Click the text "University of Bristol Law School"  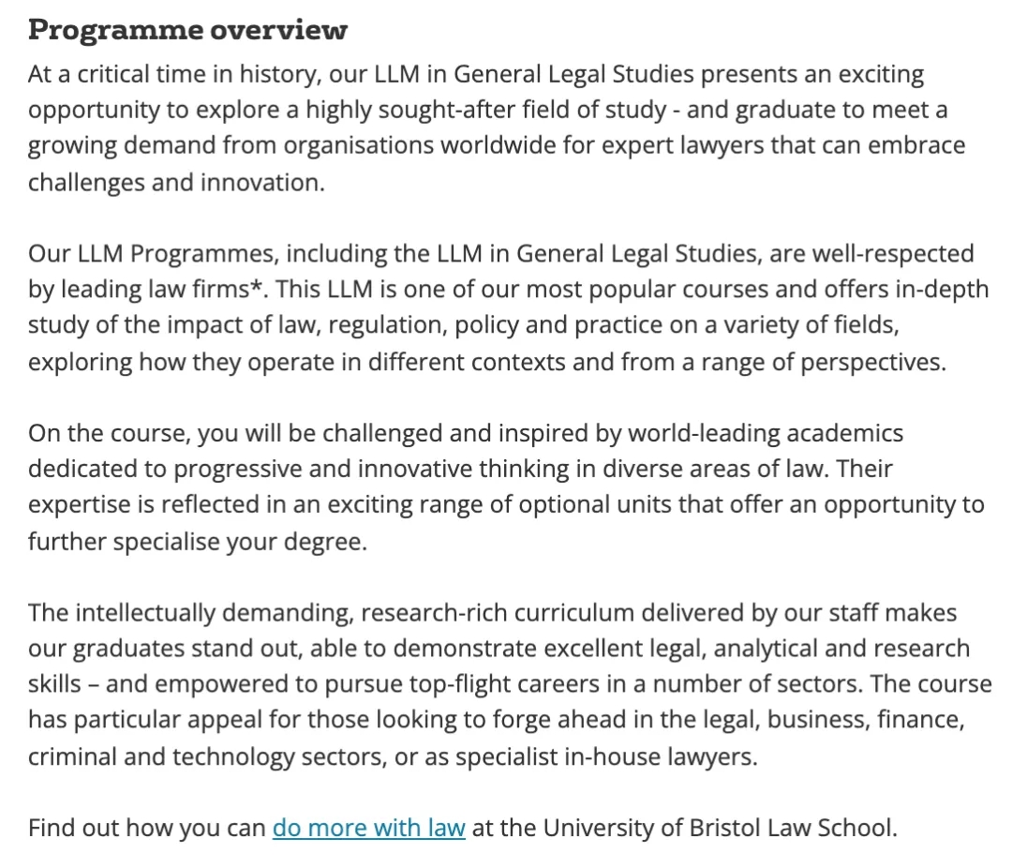tap(717, 828)
